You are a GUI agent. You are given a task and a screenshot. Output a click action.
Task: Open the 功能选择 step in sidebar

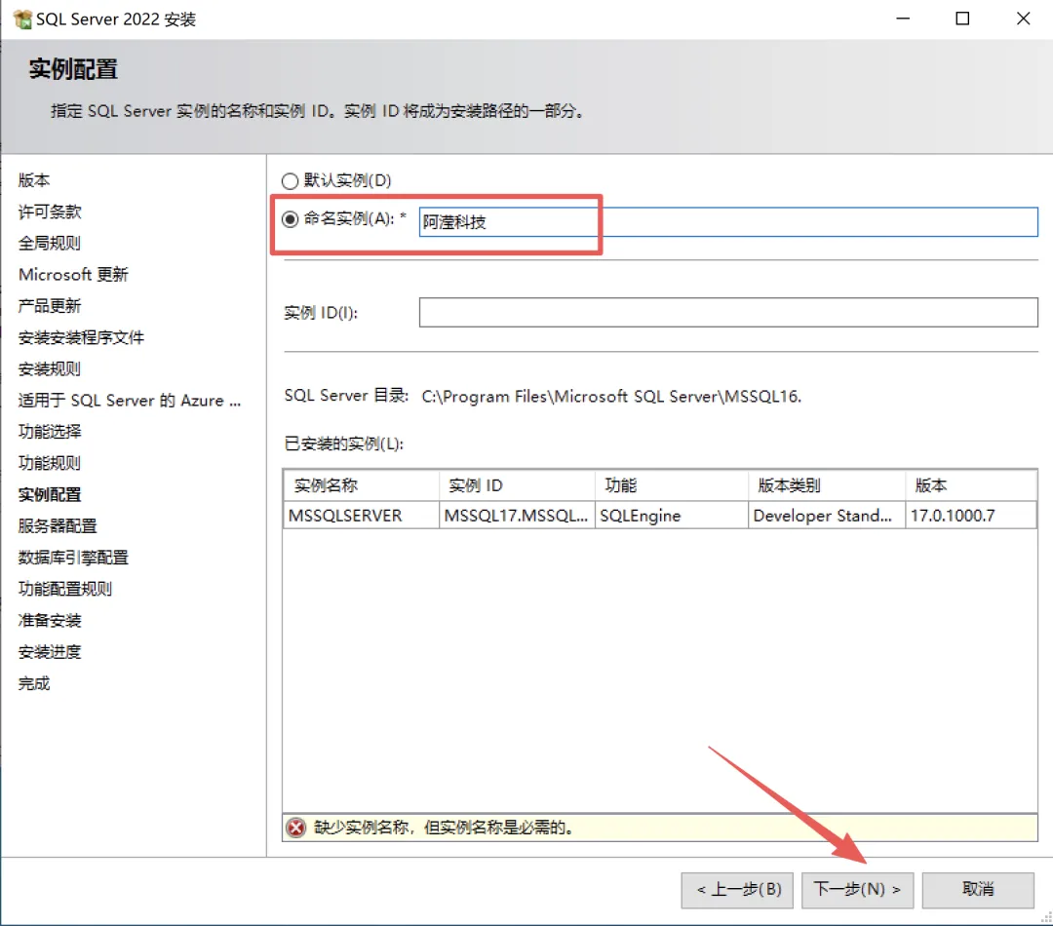tap(50, 432)
